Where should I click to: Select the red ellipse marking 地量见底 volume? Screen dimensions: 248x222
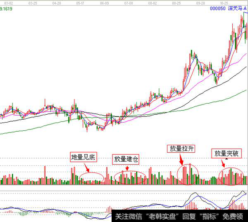[92, 178]
